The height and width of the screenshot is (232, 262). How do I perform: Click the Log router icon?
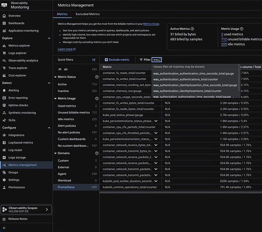(4, 150)
